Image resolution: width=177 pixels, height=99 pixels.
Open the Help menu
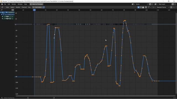point(25,4)
